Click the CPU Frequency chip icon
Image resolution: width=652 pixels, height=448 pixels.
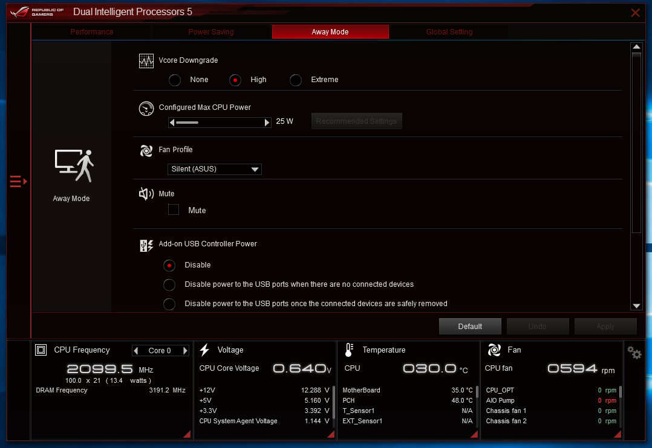pos(41,350)
